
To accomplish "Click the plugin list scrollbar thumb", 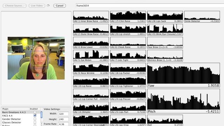I will point(42,115).
